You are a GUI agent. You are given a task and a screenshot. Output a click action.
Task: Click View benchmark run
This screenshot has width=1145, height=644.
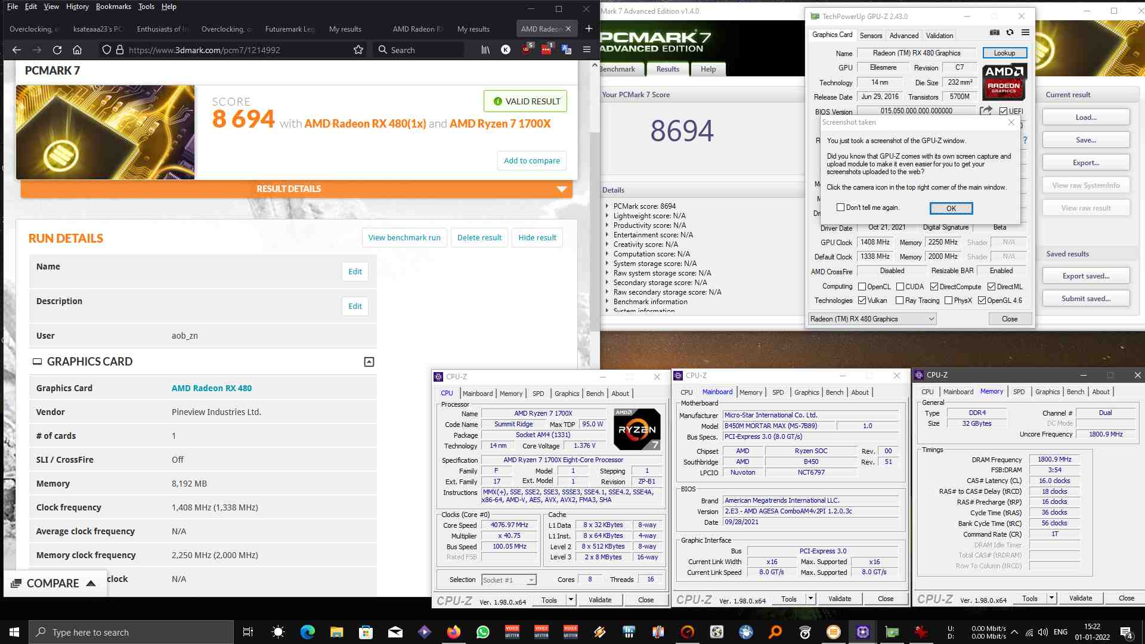click(404, 237)
